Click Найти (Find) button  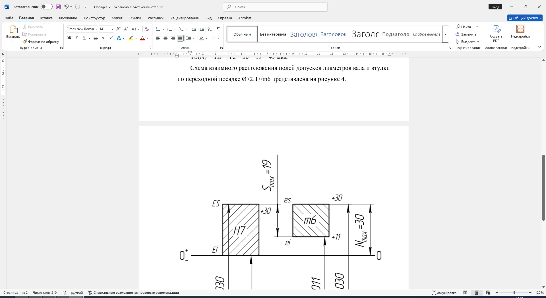(464, 27)
